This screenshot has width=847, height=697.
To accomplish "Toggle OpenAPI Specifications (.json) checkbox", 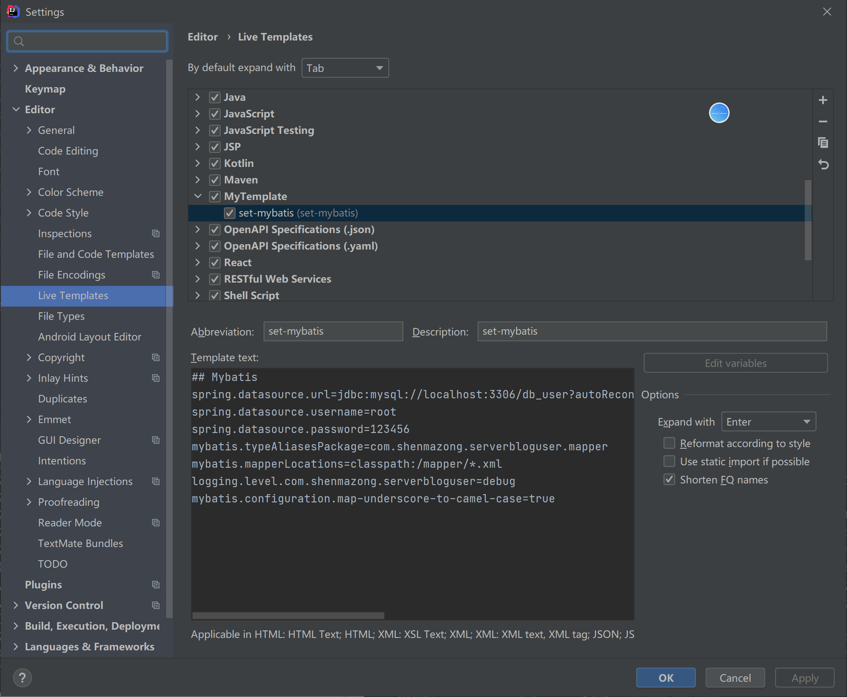I will 214,229.
